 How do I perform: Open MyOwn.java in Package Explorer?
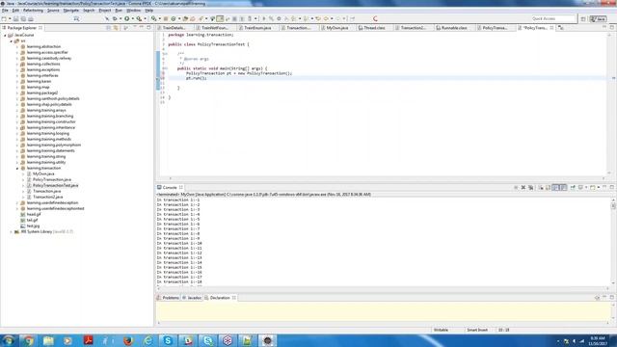point(43,173)
